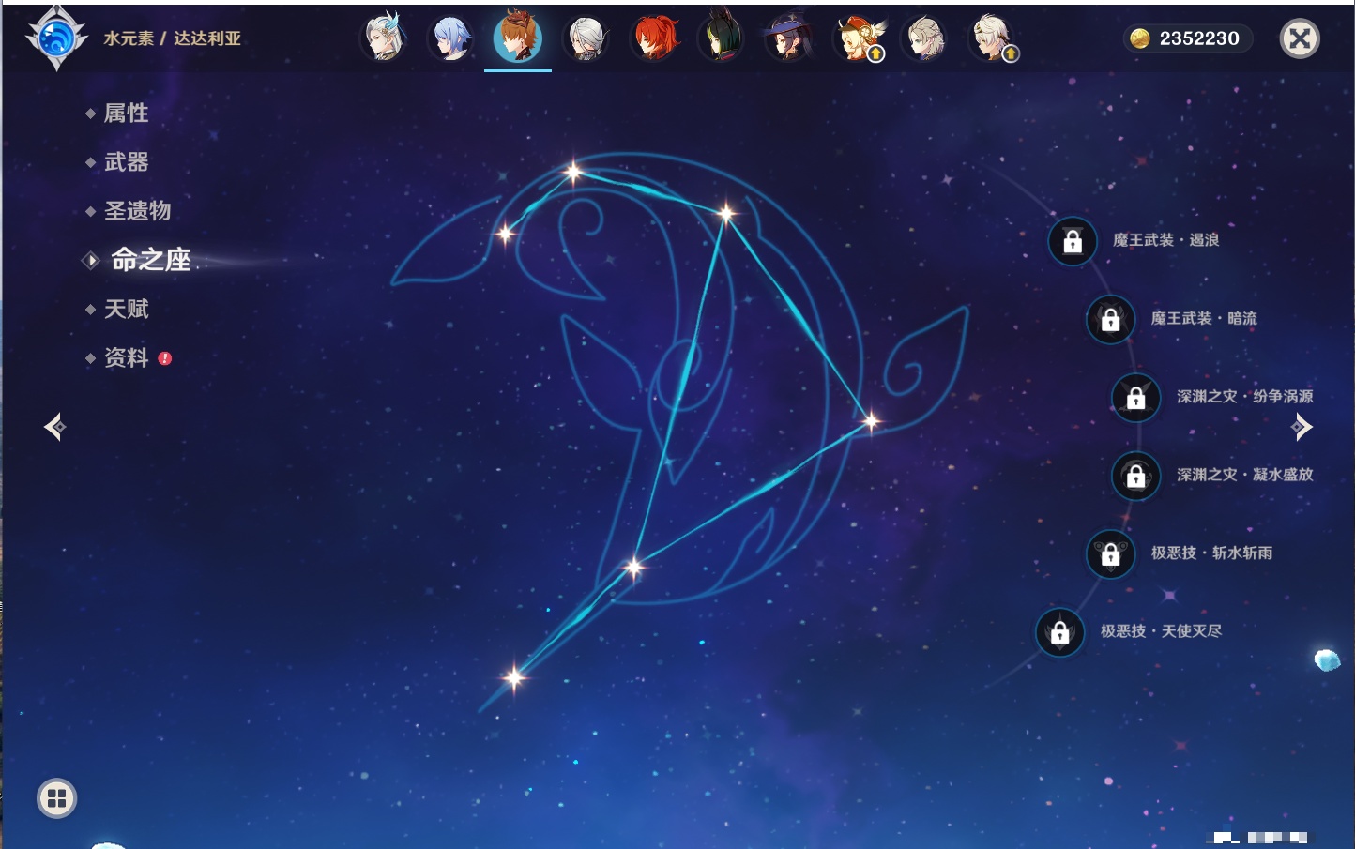Viewport: 1355px width, 849px height.
Task: Open the 属性 attributes menu
Action: (x=126, y=114)
